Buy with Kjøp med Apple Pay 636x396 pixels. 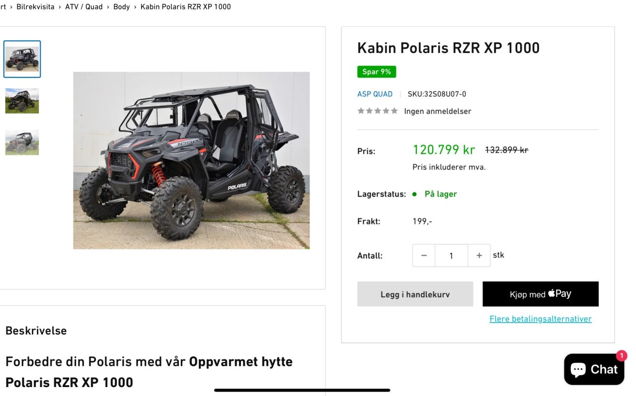[x=541, y=294]
